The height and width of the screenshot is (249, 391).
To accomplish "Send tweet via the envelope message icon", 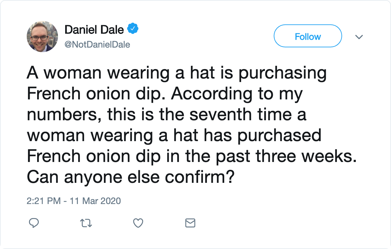I will 190,223.
